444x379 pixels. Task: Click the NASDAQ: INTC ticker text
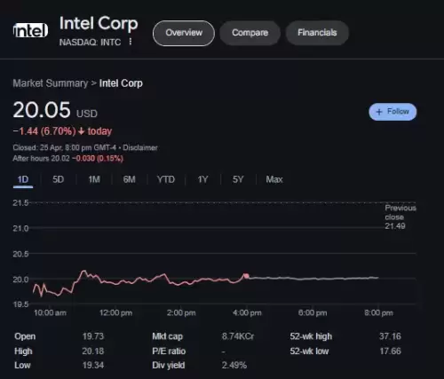(x=90, y=43)
